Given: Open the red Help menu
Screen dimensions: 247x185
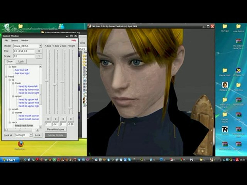Looking at the screenshot, I should [74, 40].
